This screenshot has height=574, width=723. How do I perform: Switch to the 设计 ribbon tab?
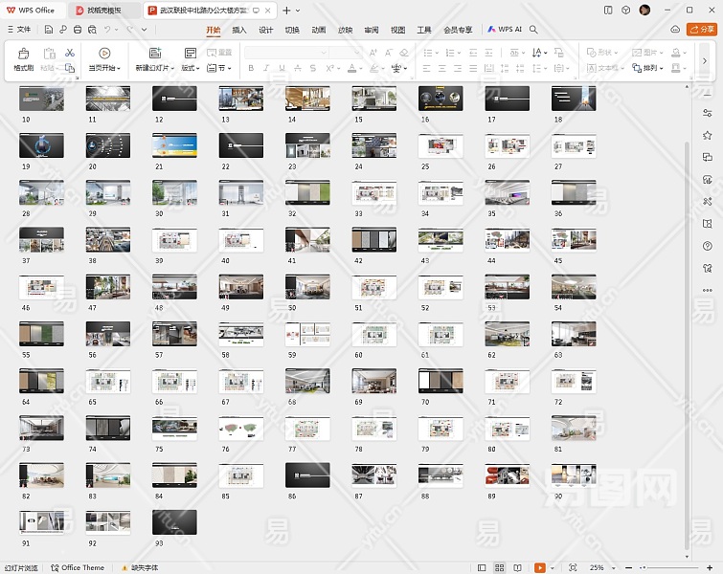266,30
